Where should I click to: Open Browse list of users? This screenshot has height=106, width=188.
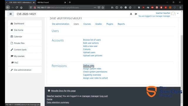click(92, 40)
